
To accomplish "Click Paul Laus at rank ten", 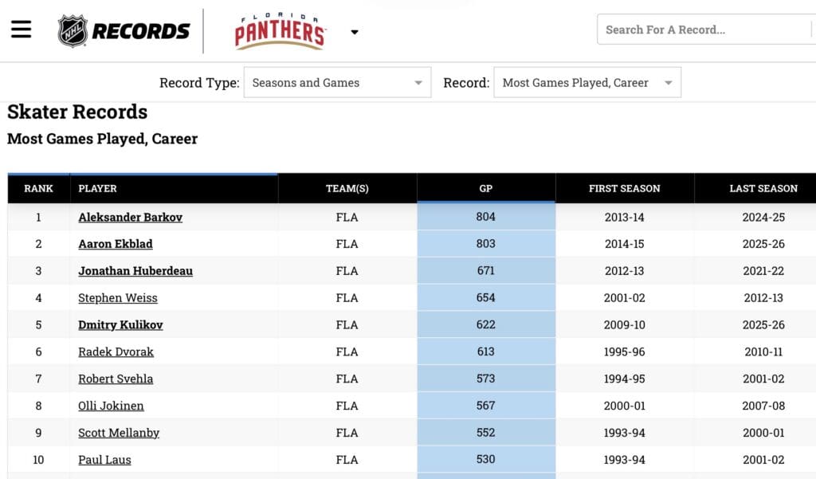I will click(104, 460).
